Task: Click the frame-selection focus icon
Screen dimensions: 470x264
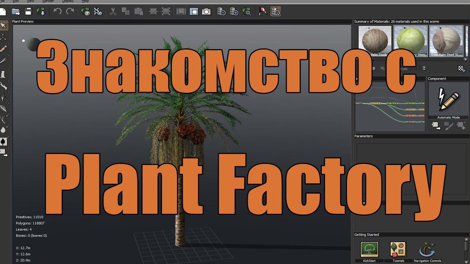Action: (153, 12)
